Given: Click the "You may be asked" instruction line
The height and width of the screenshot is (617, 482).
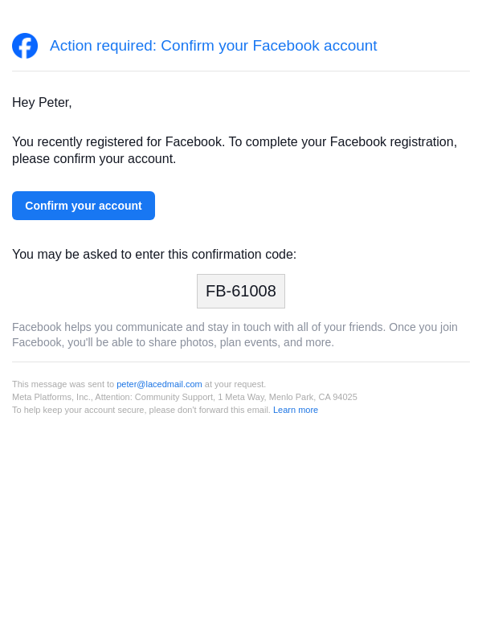Looking at the screenshot, I should pyautogui.click(x=154, y=255).
